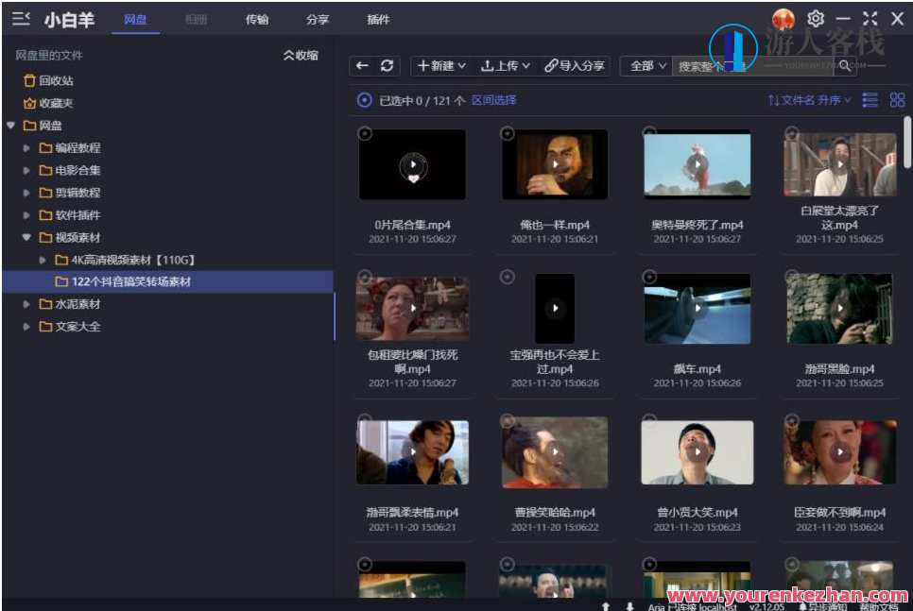Open the 奥特曼疼死了.mp4 thumbnail
913x611 pixels.
coord(698,163)
